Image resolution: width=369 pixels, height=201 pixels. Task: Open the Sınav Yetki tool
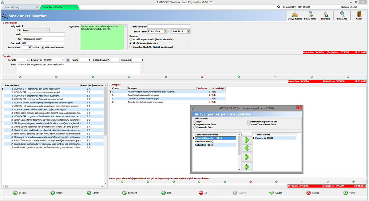[310, 15]
